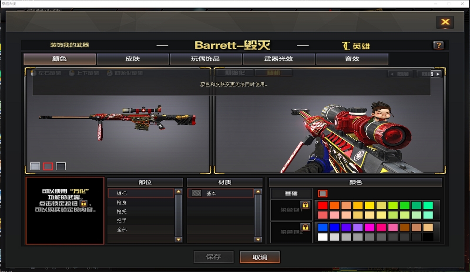Open the 玩偶饰品 tab
This screenshot has width=470, height=272.
205,59
